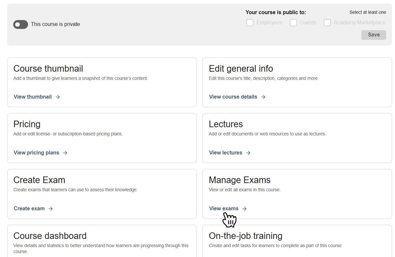The width and height of the screenshot is (395, 257).
Task: Select the Course dashboard card heading
Action: coord(50,236)
